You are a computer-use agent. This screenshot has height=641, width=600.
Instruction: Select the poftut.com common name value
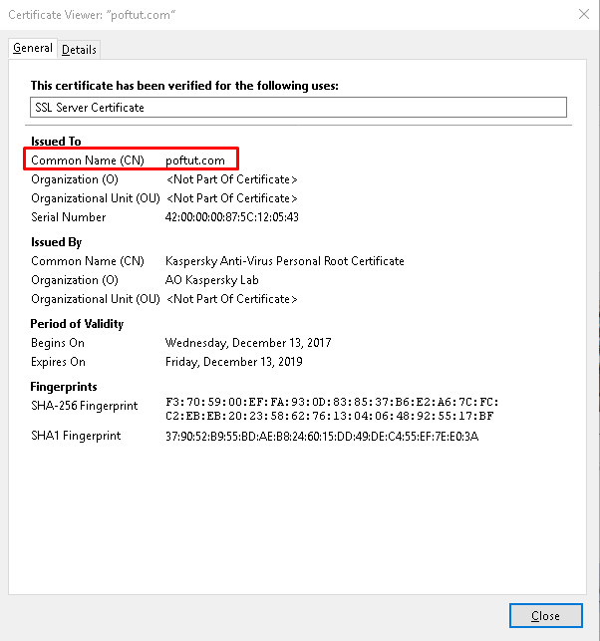pyautogui.click(x=195, y=160)
